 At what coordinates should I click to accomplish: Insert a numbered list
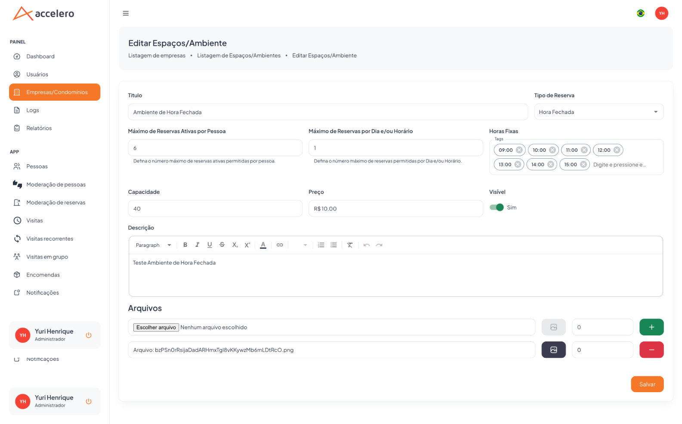coord(321,245)
